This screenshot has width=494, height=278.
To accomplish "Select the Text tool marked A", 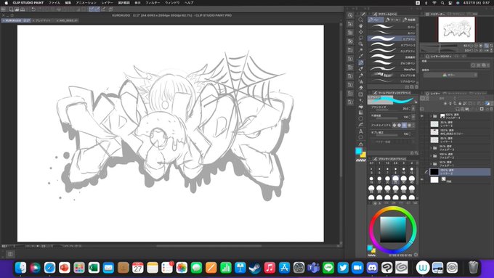I will (361, 131).
